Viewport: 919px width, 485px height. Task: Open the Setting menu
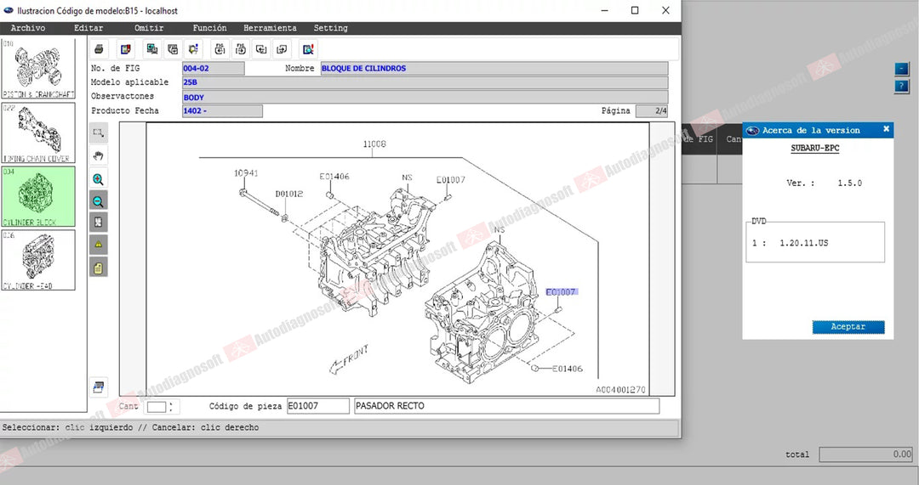click(330, 28)
